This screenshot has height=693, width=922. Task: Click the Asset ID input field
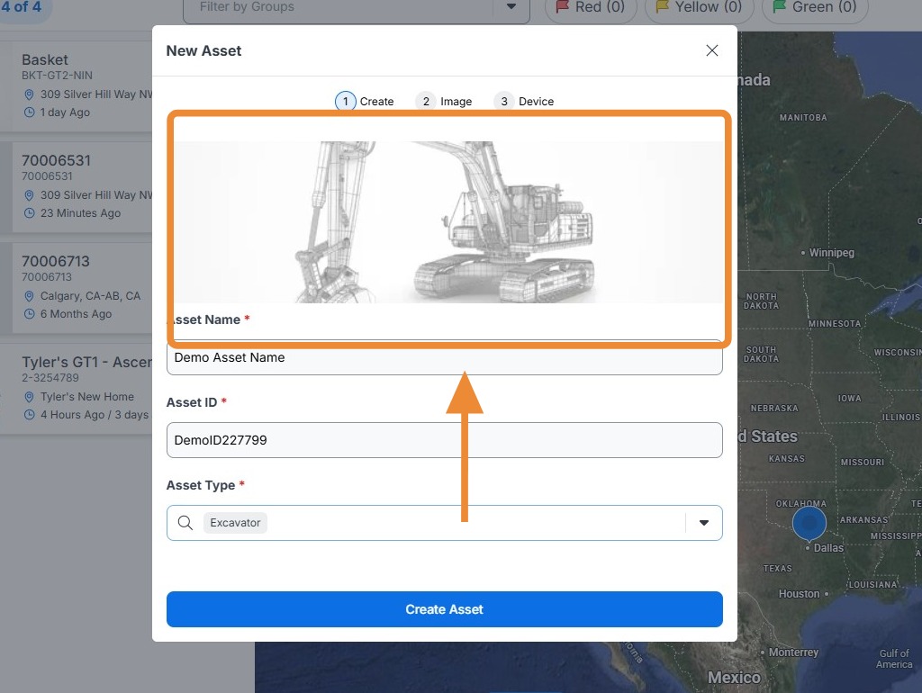pos(444,440)
